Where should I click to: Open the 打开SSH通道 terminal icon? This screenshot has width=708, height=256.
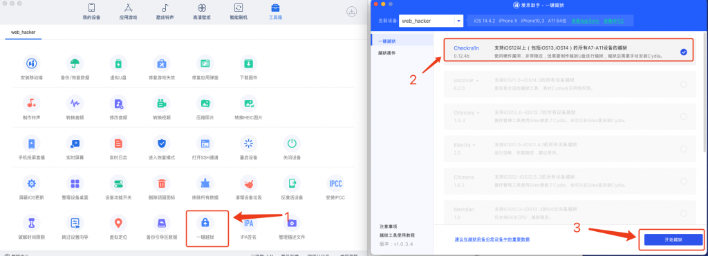pyautogui.click(x=205, y=144)
